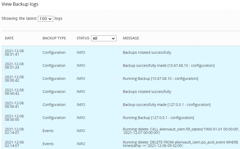The image size is (240, 149).
Task: Select the 2021-12-08 08:01:24 date cell
Action: tap(14, 65)
